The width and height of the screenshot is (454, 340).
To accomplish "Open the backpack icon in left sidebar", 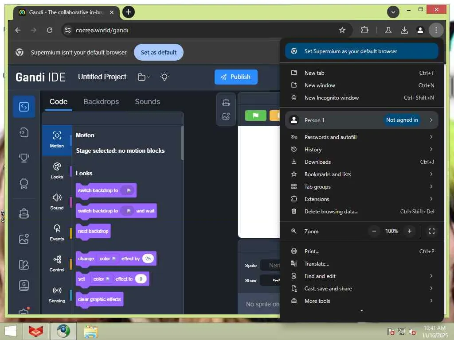I will click(24, 214).
